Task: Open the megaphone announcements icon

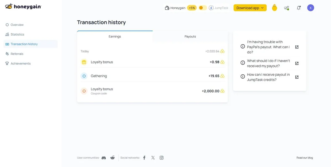Action: (x=287, y=8)
